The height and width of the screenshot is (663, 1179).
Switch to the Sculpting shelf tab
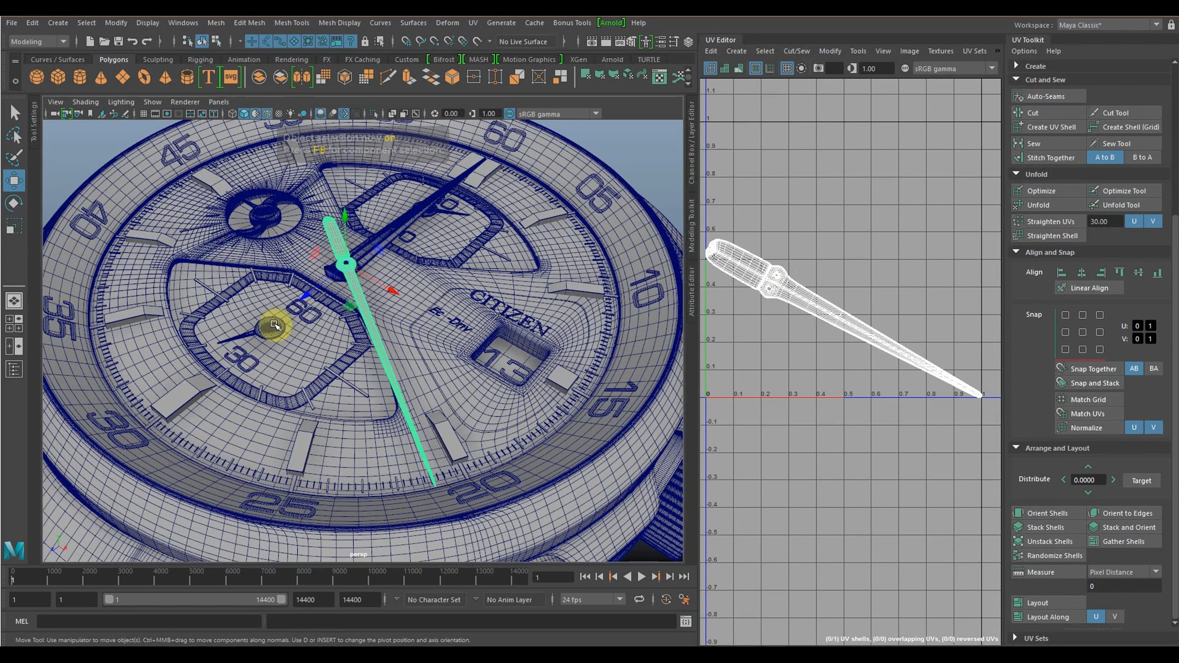(x=158, y=59)
